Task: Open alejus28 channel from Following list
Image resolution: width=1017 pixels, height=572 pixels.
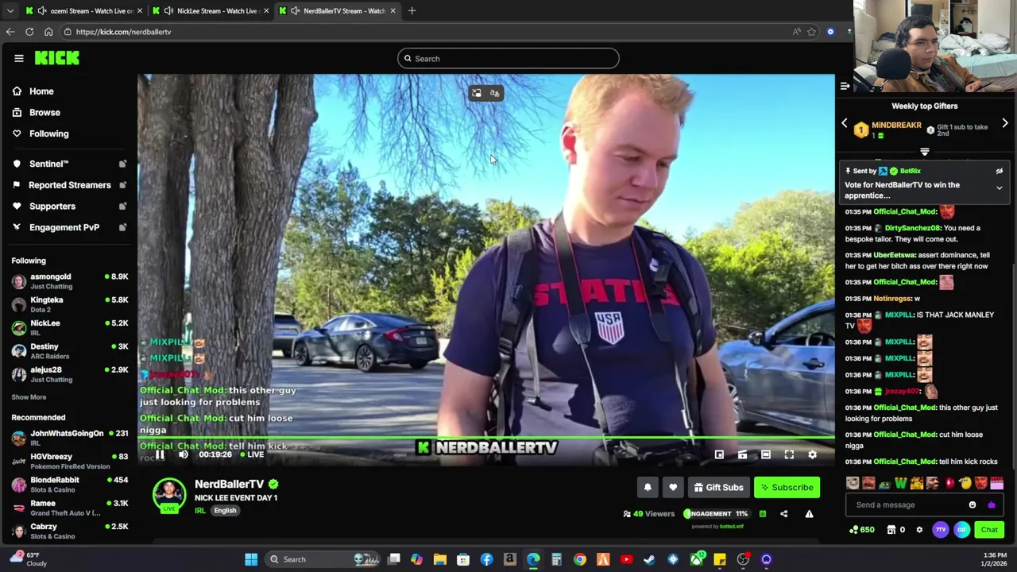Action: [70, 374]
